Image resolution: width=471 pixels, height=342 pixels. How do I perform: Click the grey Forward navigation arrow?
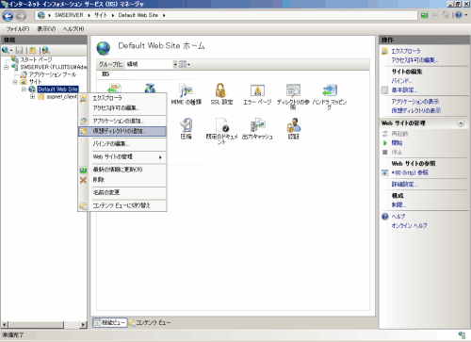point(21,16)
